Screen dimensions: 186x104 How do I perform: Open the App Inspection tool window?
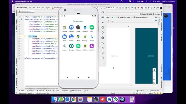coord(76,91)
